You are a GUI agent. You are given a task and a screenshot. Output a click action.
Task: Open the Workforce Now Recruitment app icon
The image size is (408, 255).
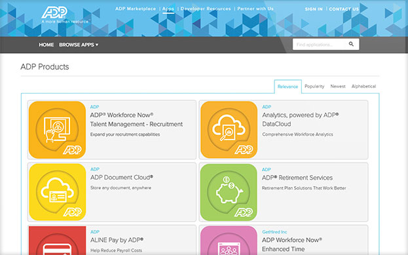pos(57,130)
